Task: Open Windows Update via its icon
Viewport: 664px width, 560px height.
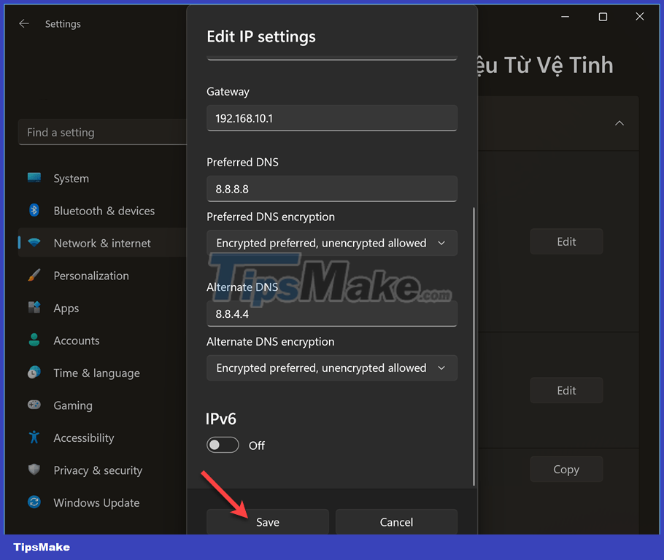Action: tap(34, 502)
